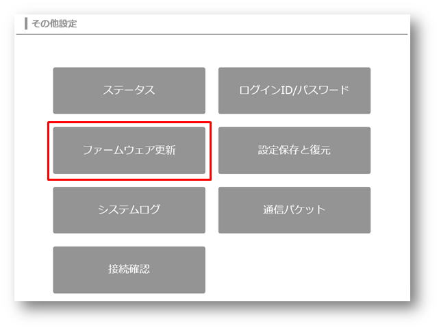Open ログインID/パスワード settings
The height and width of the screenshot is (330, 439).
294,90
